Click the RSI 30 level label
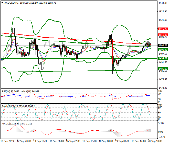Screen dimensions: 169x144 pos(159,99)
